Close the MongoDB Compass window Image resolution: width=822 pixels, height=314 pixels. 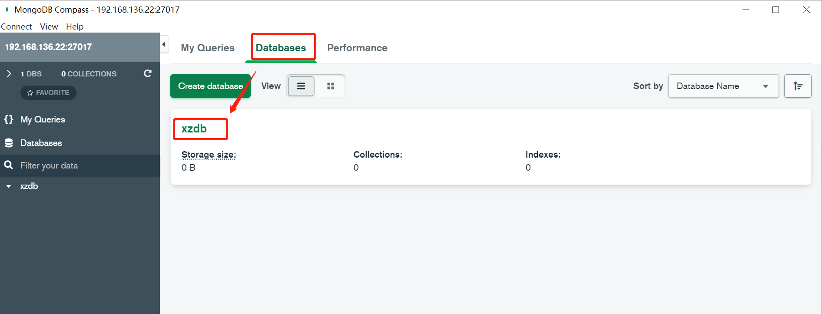click(806, 10)
